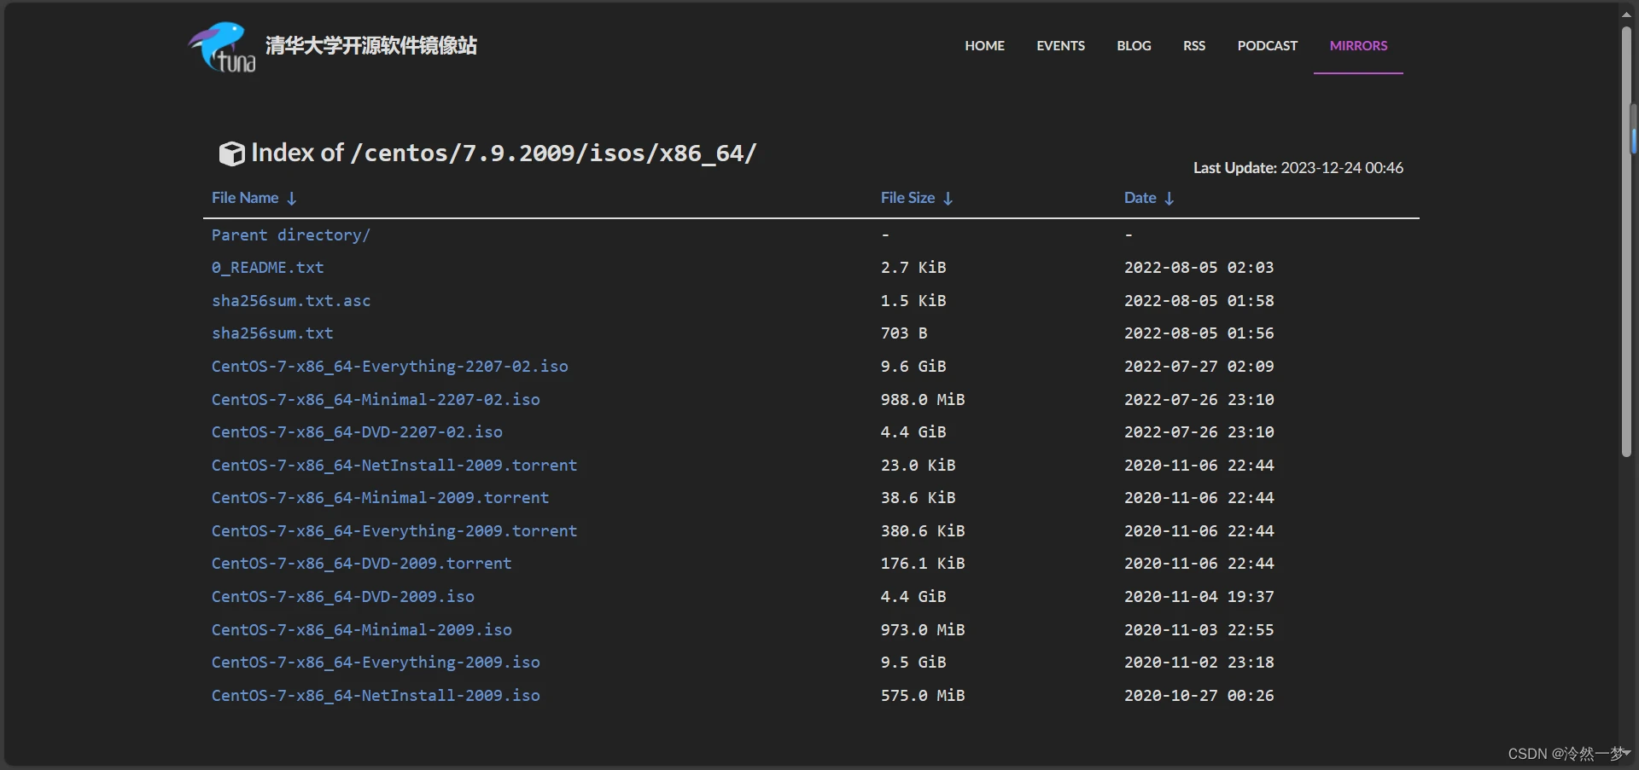Download CentOS-7-x86_64-NetInstall-2009.iso

tap(376, 696)
